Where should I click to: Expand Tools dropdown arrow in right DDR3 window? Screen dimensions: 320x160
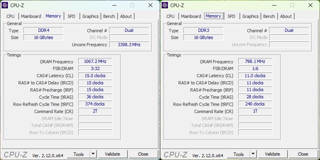point(253,154)
